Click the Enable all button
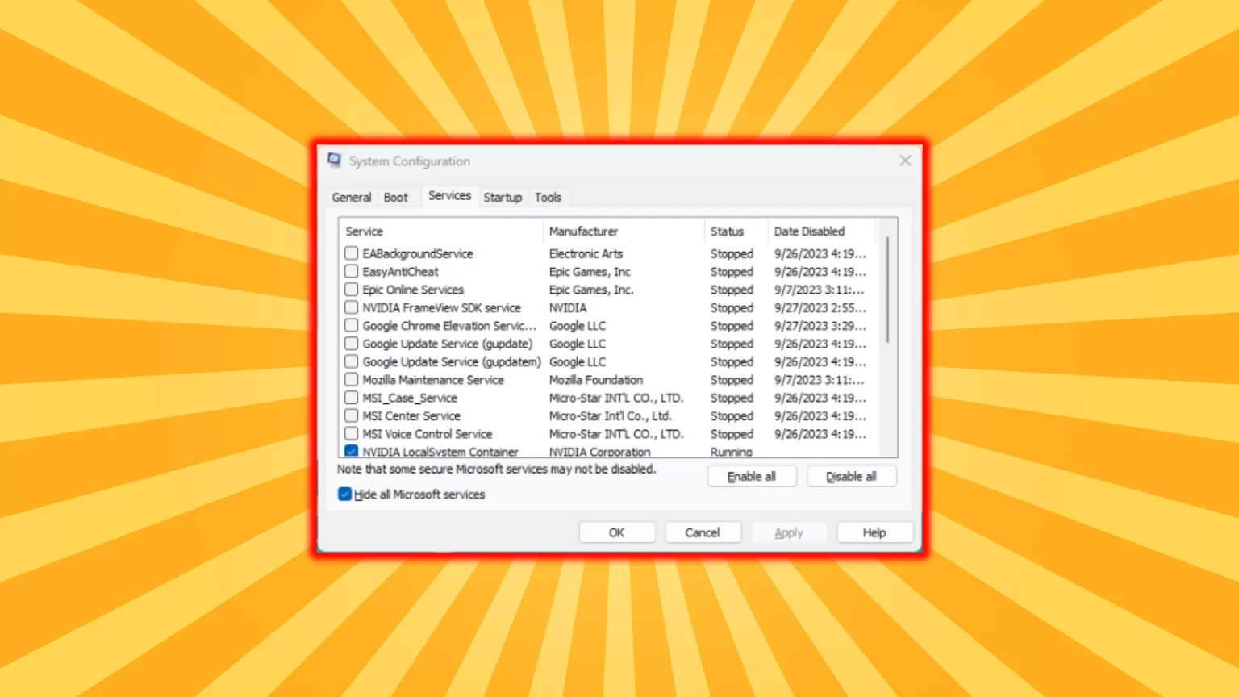The height and width of the screenshot is (697, 1239). pos(752,477)
